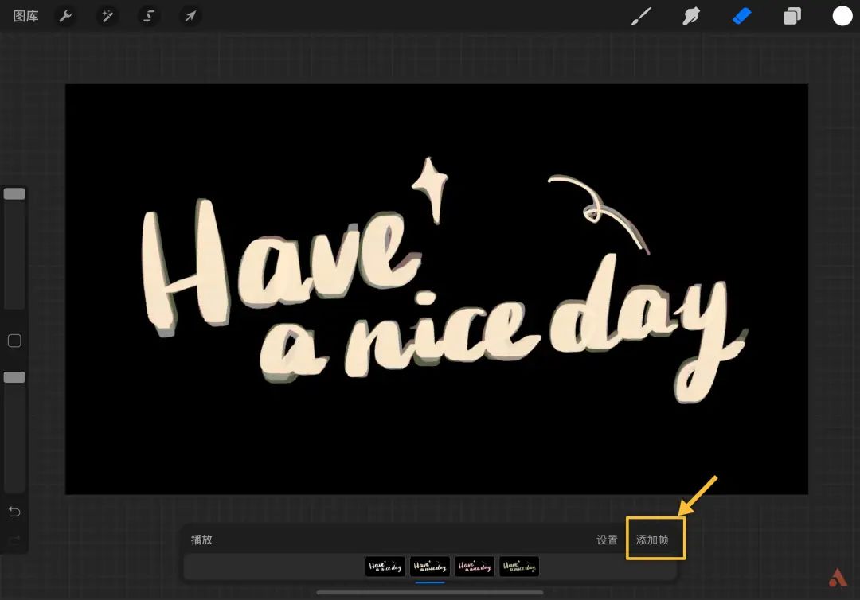Open the Actions menu via the wrench icon
This screenshot has height=600, width=860.
click(x=65, y=15)
